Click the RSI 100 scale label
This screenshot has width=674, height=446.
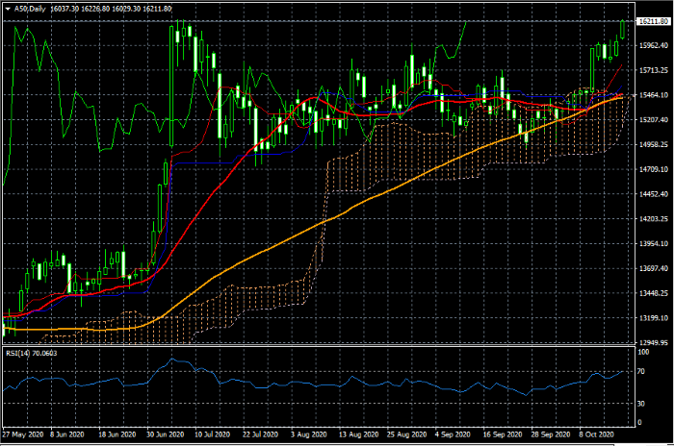coord(643,353)
